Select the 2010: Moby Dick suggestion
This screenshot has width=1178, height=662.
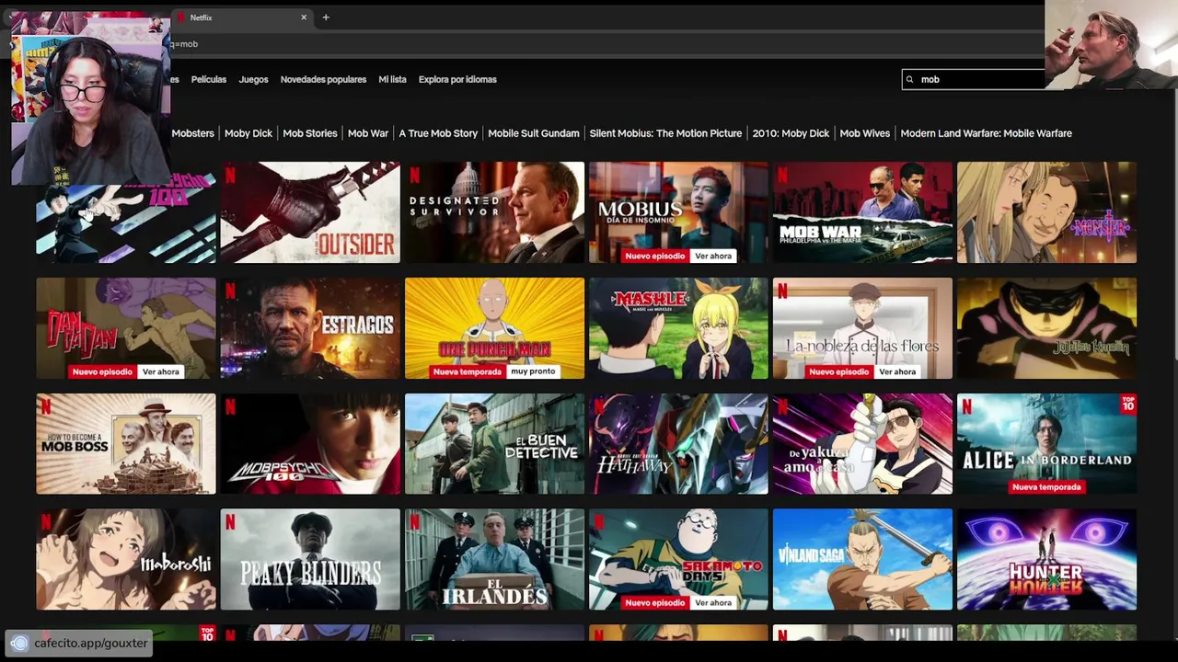pyautogui.click(x=791, y=133)
